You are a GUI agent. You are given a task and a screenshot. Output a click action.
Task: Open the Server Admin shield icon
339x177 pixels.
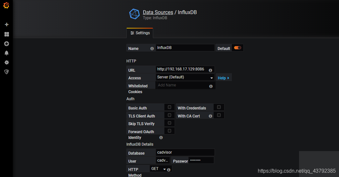coord(7,72)
